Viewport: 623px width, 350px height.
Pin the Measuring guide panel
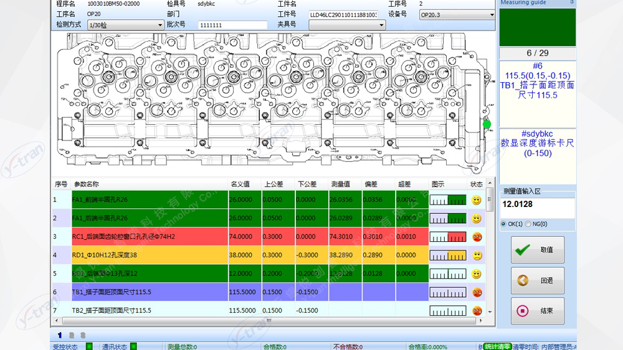572,3
